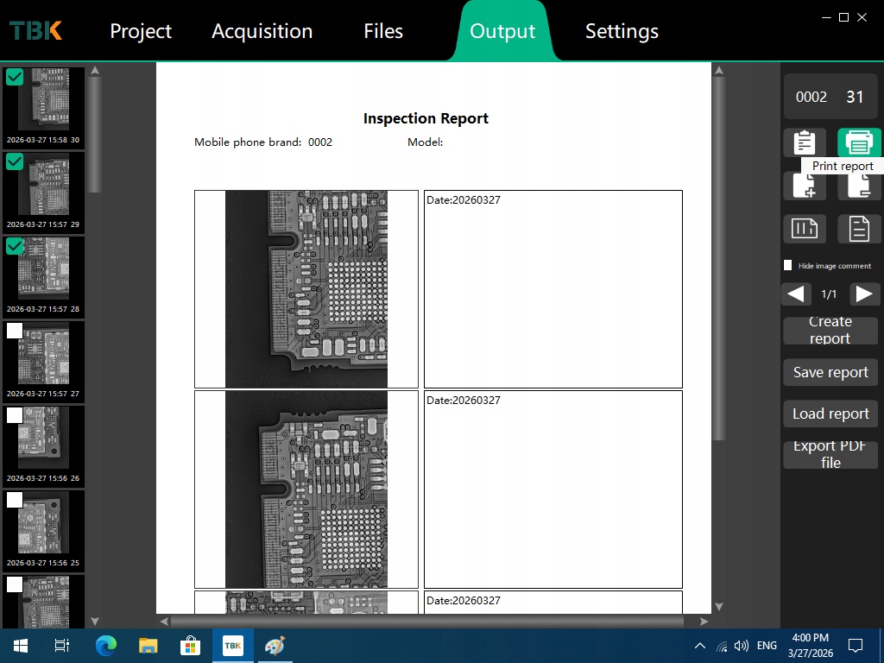Expand the system tray hidden icons chevron

point(699,646)
